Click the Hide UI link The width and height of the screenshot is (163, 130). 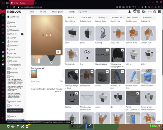58,92
